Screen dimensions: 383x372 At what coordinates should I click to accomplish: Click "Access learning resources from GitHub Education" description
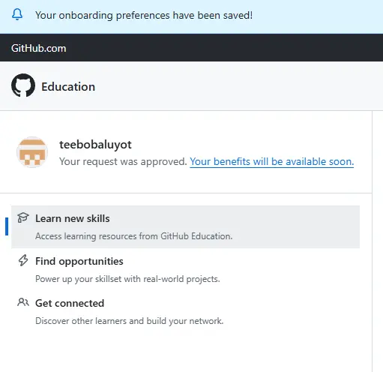click(x=134, y=236)
